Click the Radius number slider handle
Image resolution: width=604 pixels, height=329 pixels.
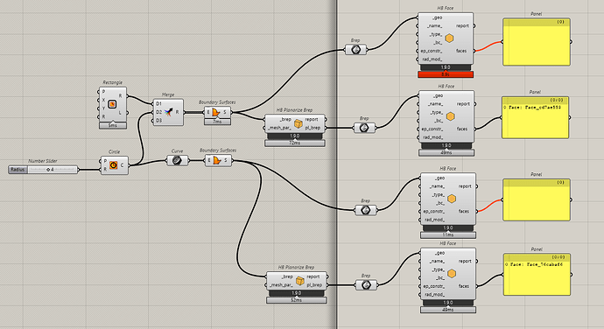[48, 170]
